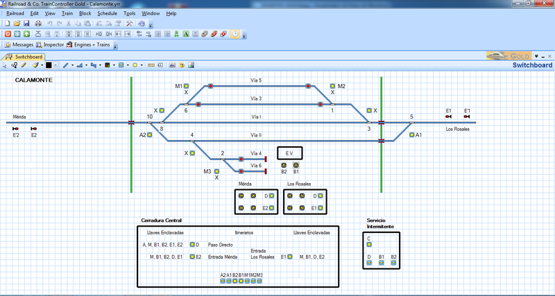Click the connection nodes tool icon
This screenshot has width=555, height=296.
point(14,65)
